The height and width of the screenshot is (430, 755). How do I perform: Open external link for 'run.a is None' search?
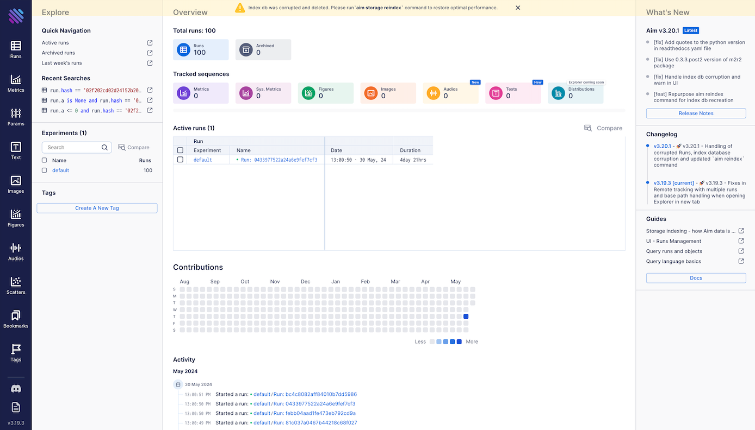[x=150, y=100]
